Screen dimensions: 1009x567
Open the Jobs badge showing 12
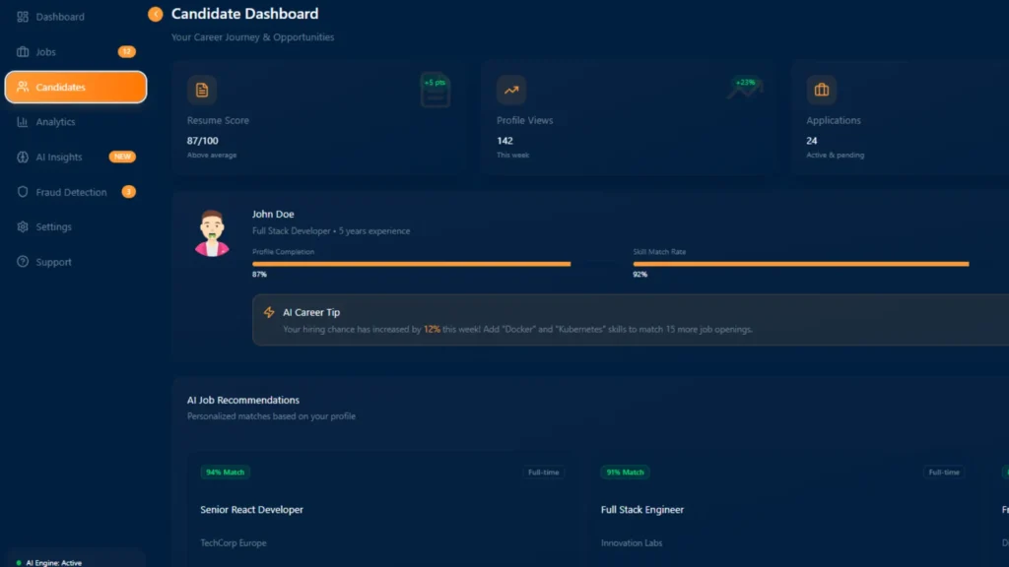click(126, 52)
